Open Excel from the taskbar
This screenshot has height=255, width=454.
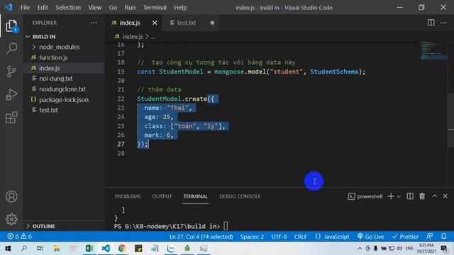click(89, 249)
